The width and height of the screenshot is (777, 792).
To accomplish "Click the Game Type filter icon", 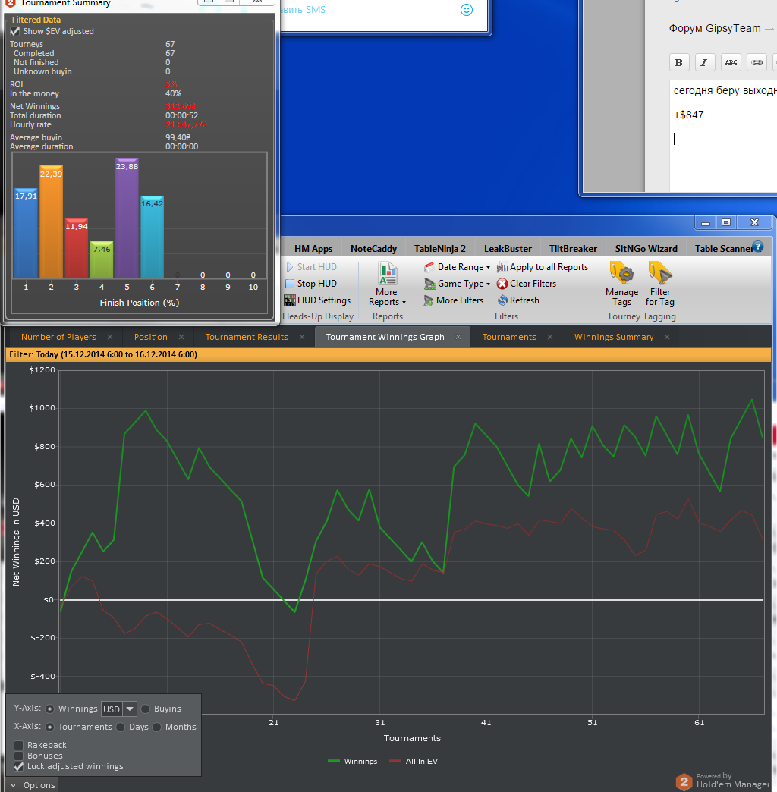I will [x=429, y=284].
